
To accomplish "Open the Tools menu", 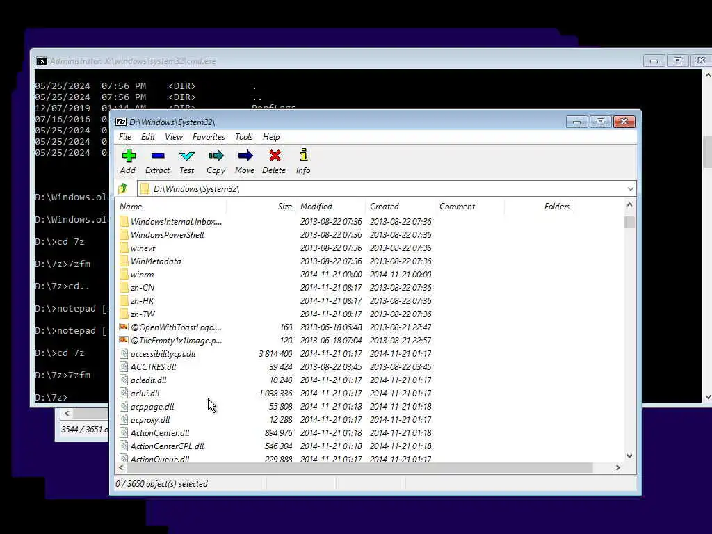I will [244, 137].
